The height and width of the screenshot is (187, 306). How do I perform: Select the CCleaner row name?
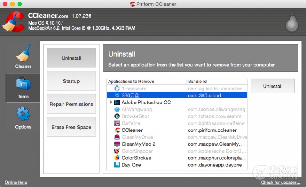point(132,130)
